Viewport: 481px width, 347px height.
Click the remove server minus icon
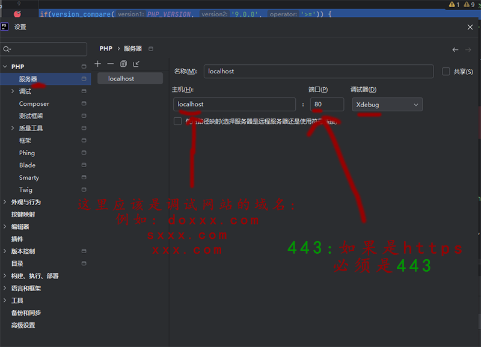[x=111, y=64]
